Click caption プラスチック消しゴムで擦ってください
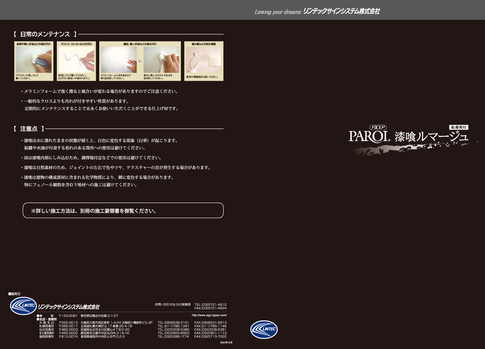485x349 pixels. tap(27, 77)
